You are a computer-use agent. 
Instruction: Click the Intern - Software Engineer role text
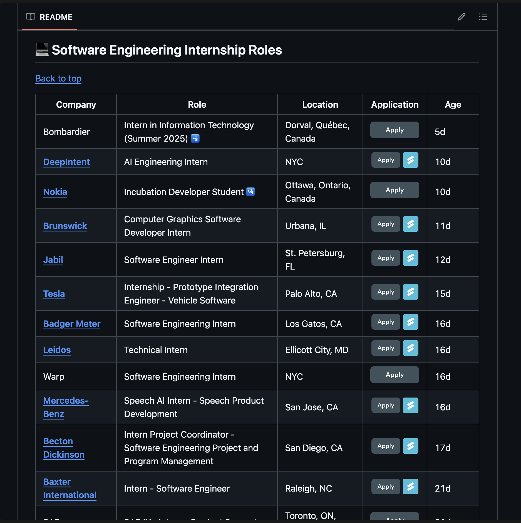tap(177, 489)
